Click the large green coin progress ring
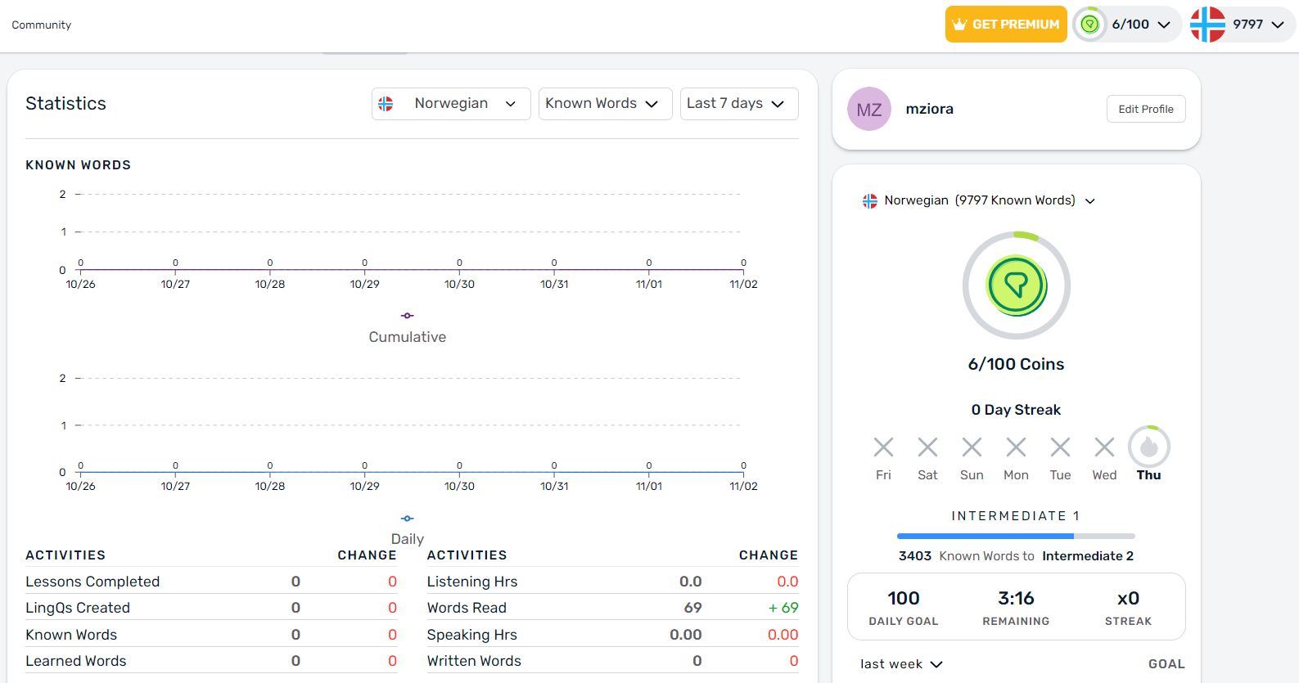 [1017, 285]
